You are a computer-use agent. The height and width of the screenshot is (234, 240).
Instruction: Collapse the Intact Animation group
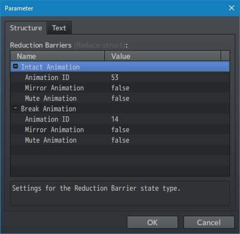15,66
